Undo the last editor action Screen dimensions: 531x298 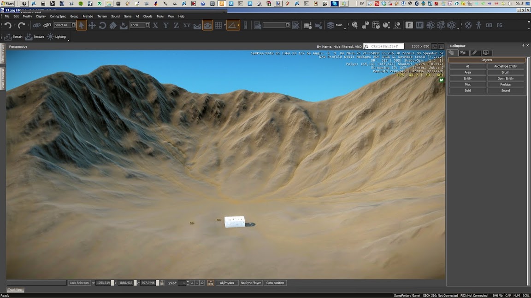8,25
